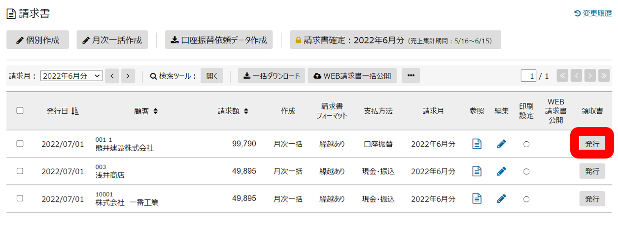Click WEB請求書一括公開 toolbar button
Screen dimensions: 618x225
[352, 76]
